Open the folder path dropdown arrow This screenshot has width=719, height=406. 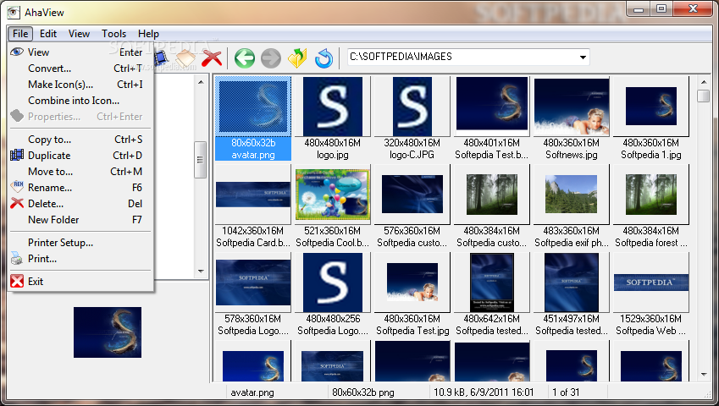coord(583,58)
